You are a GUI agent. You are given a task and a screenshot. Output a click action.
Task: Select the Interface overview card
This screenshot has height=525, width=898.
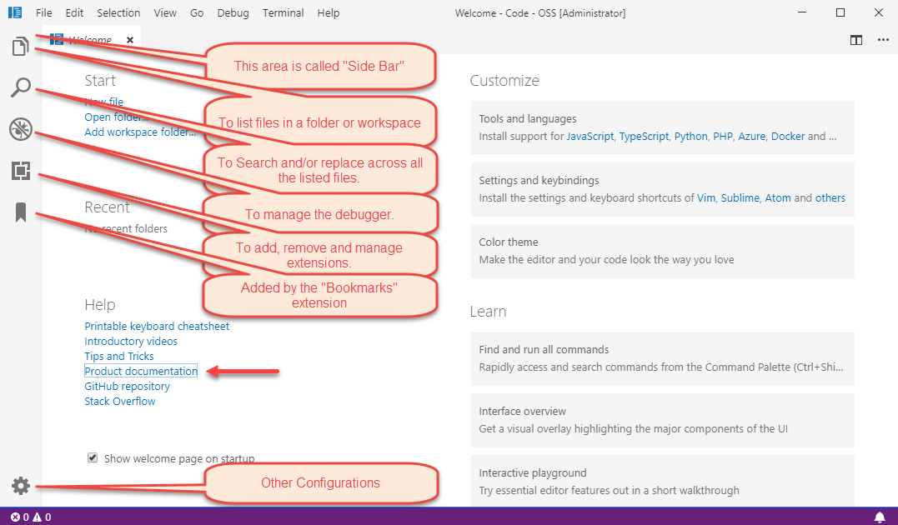click(662, 420)
